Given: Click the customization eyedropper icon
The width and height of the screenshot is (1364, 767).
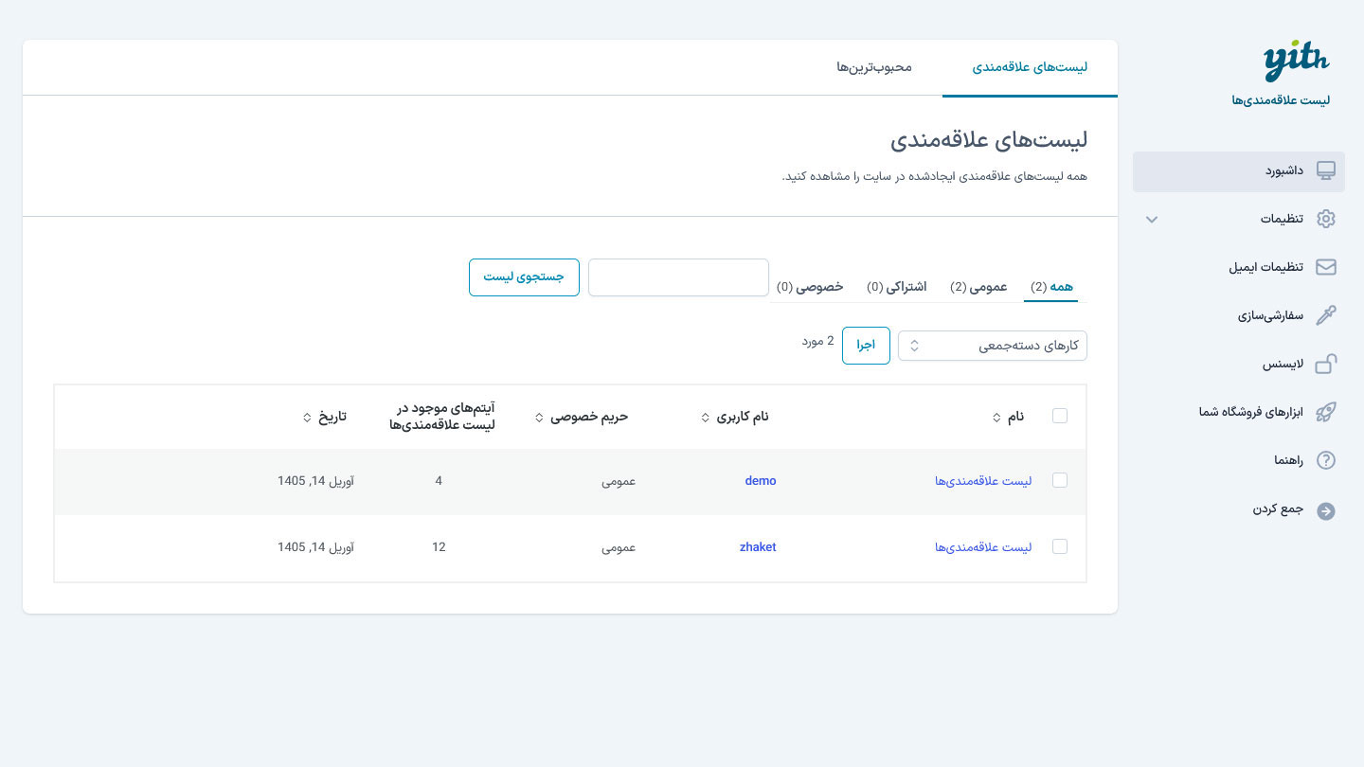Looking at the screenshot, I should [x=1326, y=315].
